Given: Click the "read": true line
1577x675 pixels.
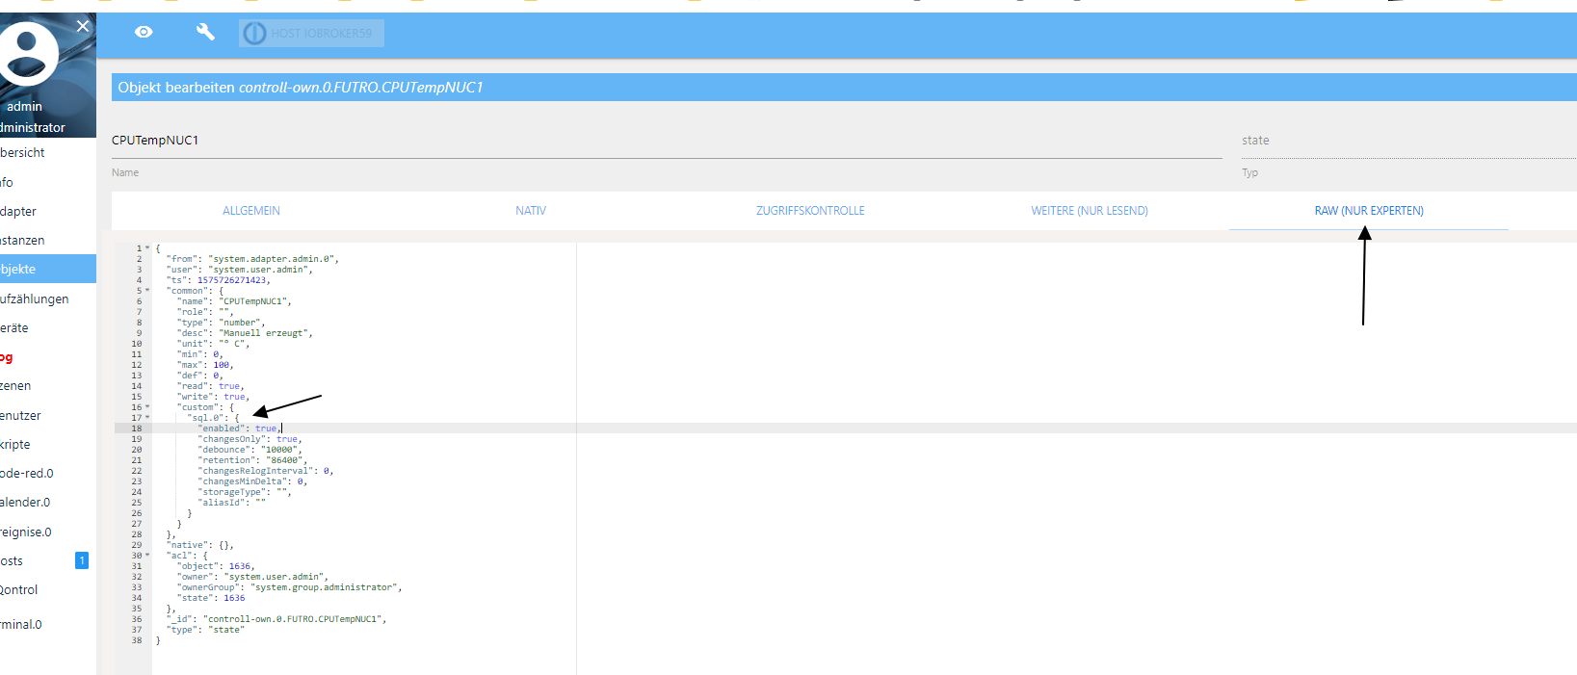Looking at the screenshot, I should tap(210, 386).
